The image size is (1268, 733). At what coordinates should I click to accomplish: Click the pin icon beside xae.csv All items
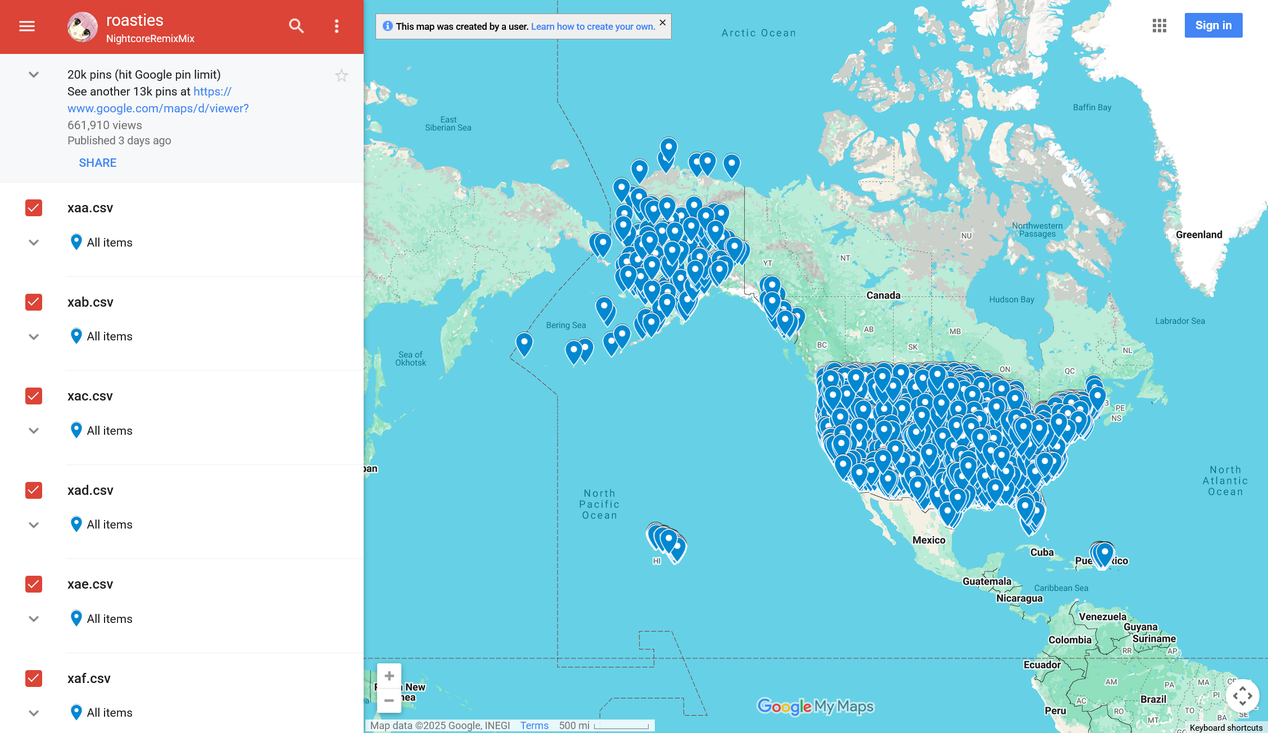tap(76, 618)
